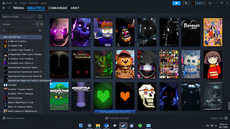Sort by recent activity clock icon
The height and width of the screenshot is (129, 230).
37,24
